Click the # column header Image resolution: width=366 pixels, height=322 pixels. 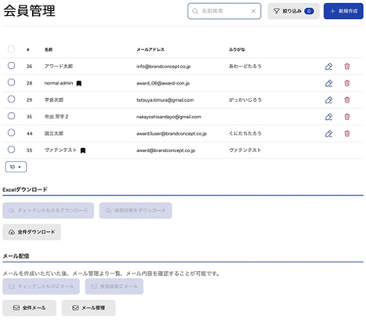coord(28,49)
